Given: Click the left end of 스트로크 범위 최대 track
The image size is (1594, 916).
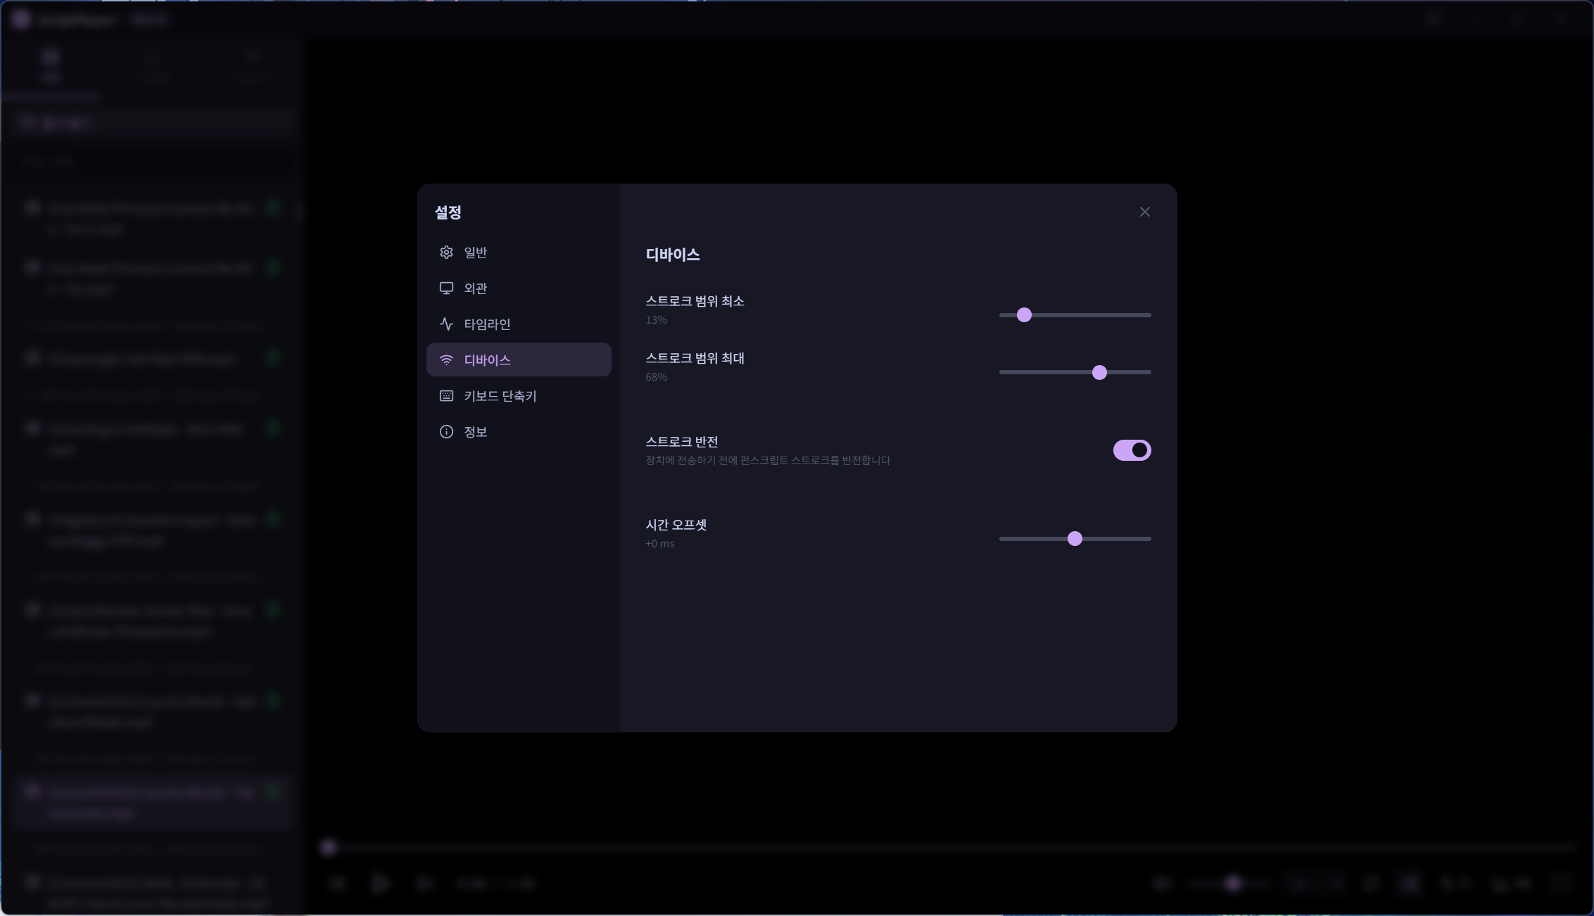Looking at the screenshot, I should [x=1003, y=372].
